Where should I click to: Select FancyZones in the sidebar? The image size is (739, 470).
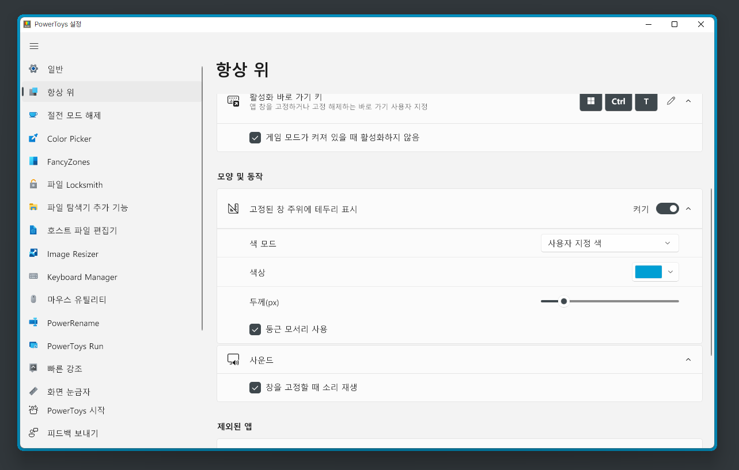point(111,161)
